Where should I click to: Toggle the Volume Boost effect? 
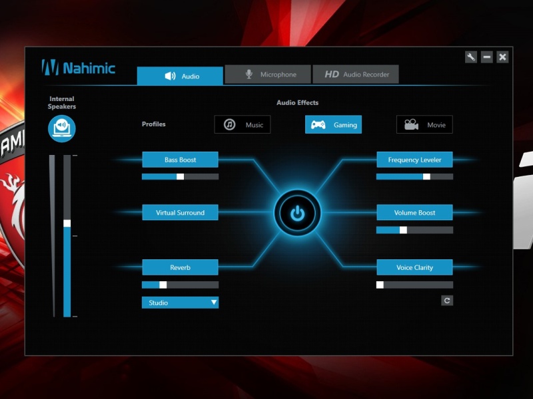click(x=414, y=212)
